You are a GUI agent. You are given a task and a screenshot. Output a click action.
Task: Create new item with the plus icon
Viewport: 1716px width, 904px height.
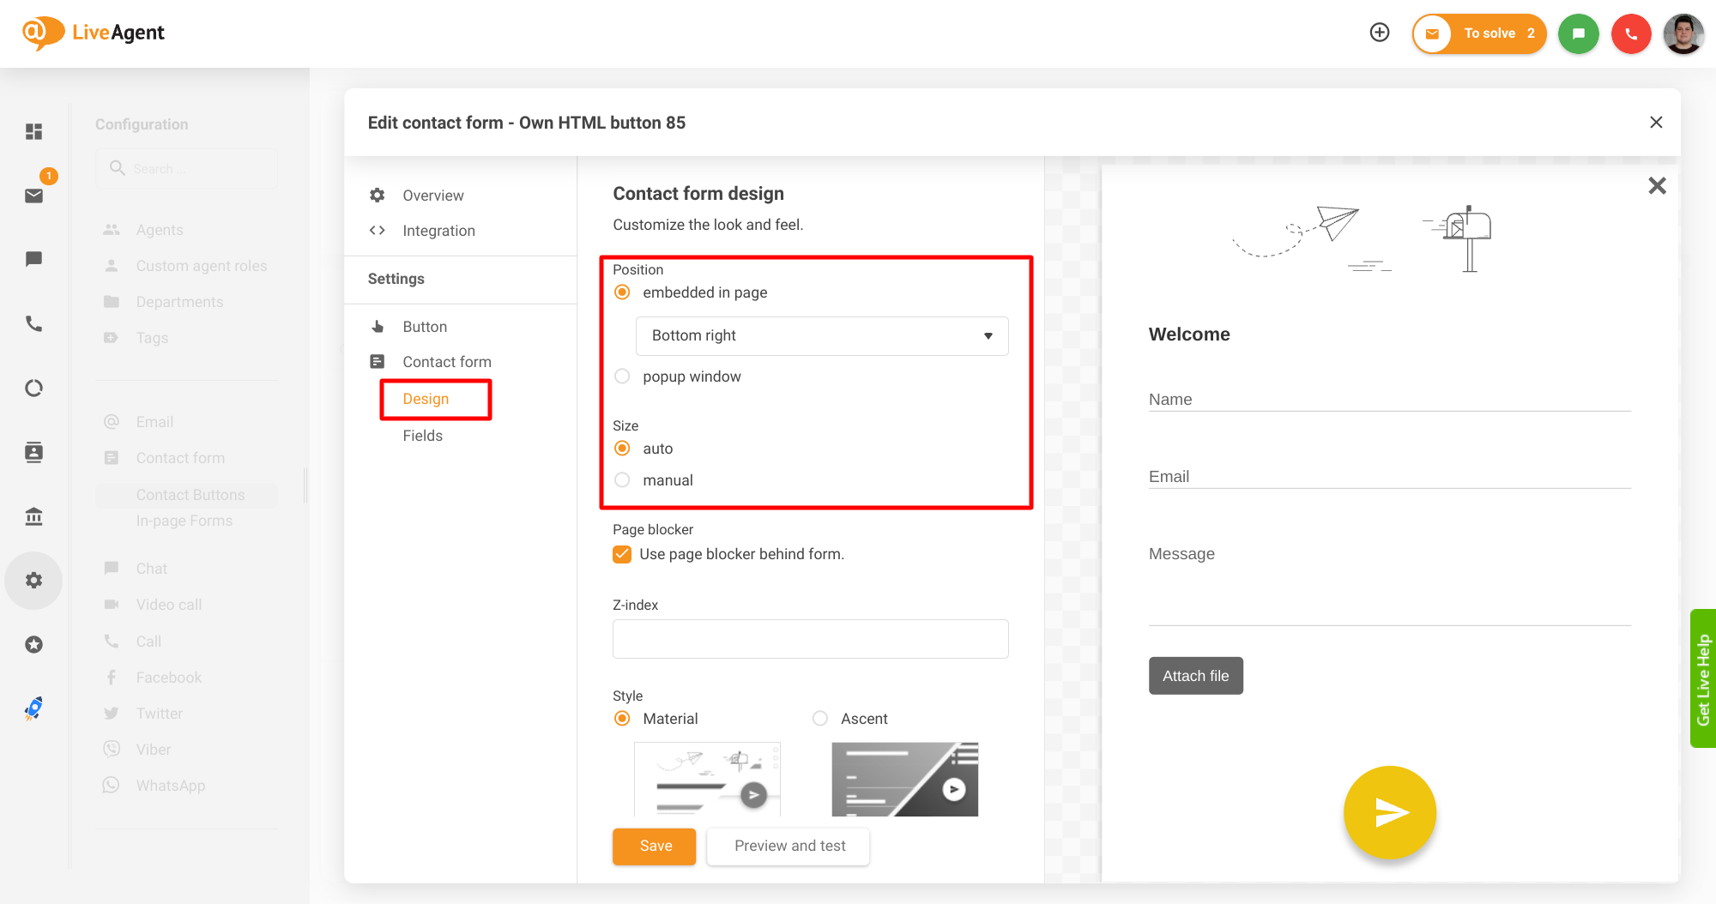tap(1380, 32)
